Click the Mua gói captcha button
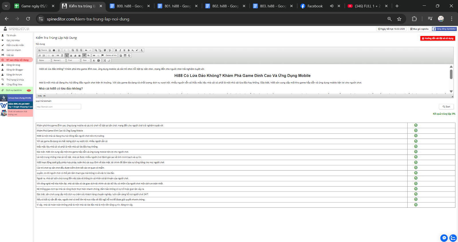This screenshot has height=242, width=458. pyautogui.click(x=419, y=29)
